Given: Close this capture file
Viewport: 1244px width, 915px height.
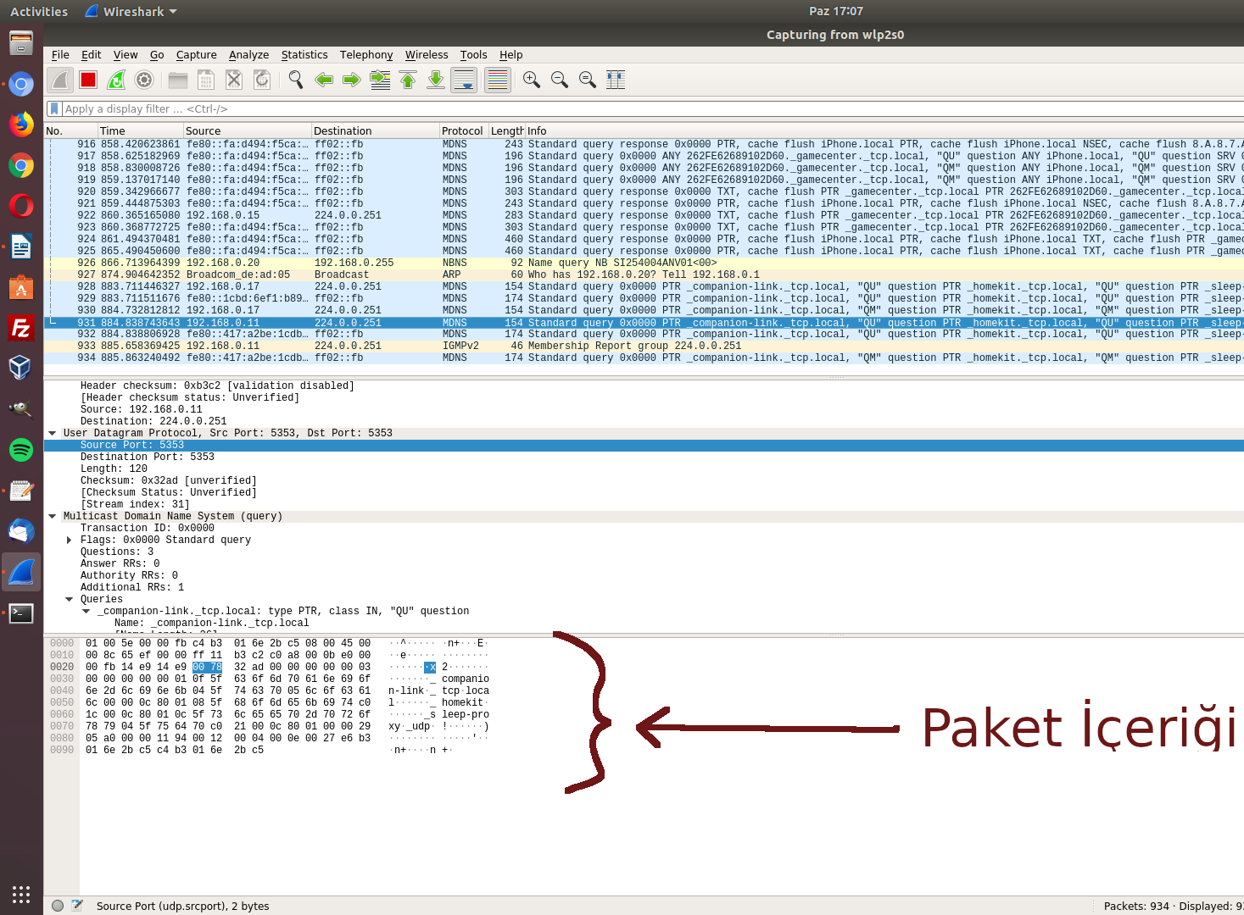Looking at the screenshot, I should 234,80.
